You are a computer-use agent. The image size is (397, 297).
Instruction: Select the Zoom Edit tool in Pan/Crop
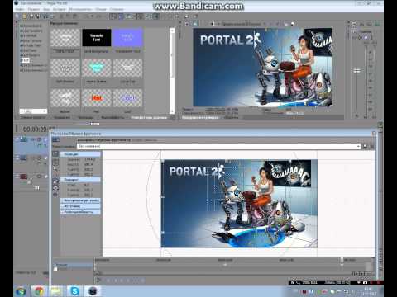(55, 170)
